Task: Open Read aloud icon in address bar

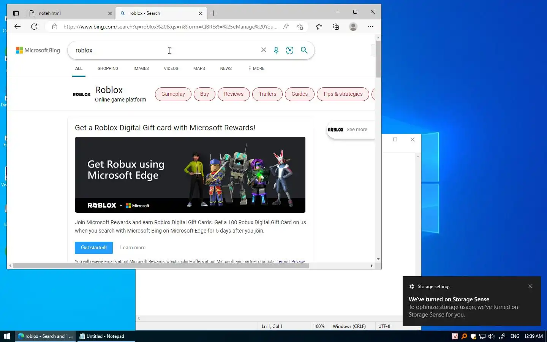Action: 286,27
